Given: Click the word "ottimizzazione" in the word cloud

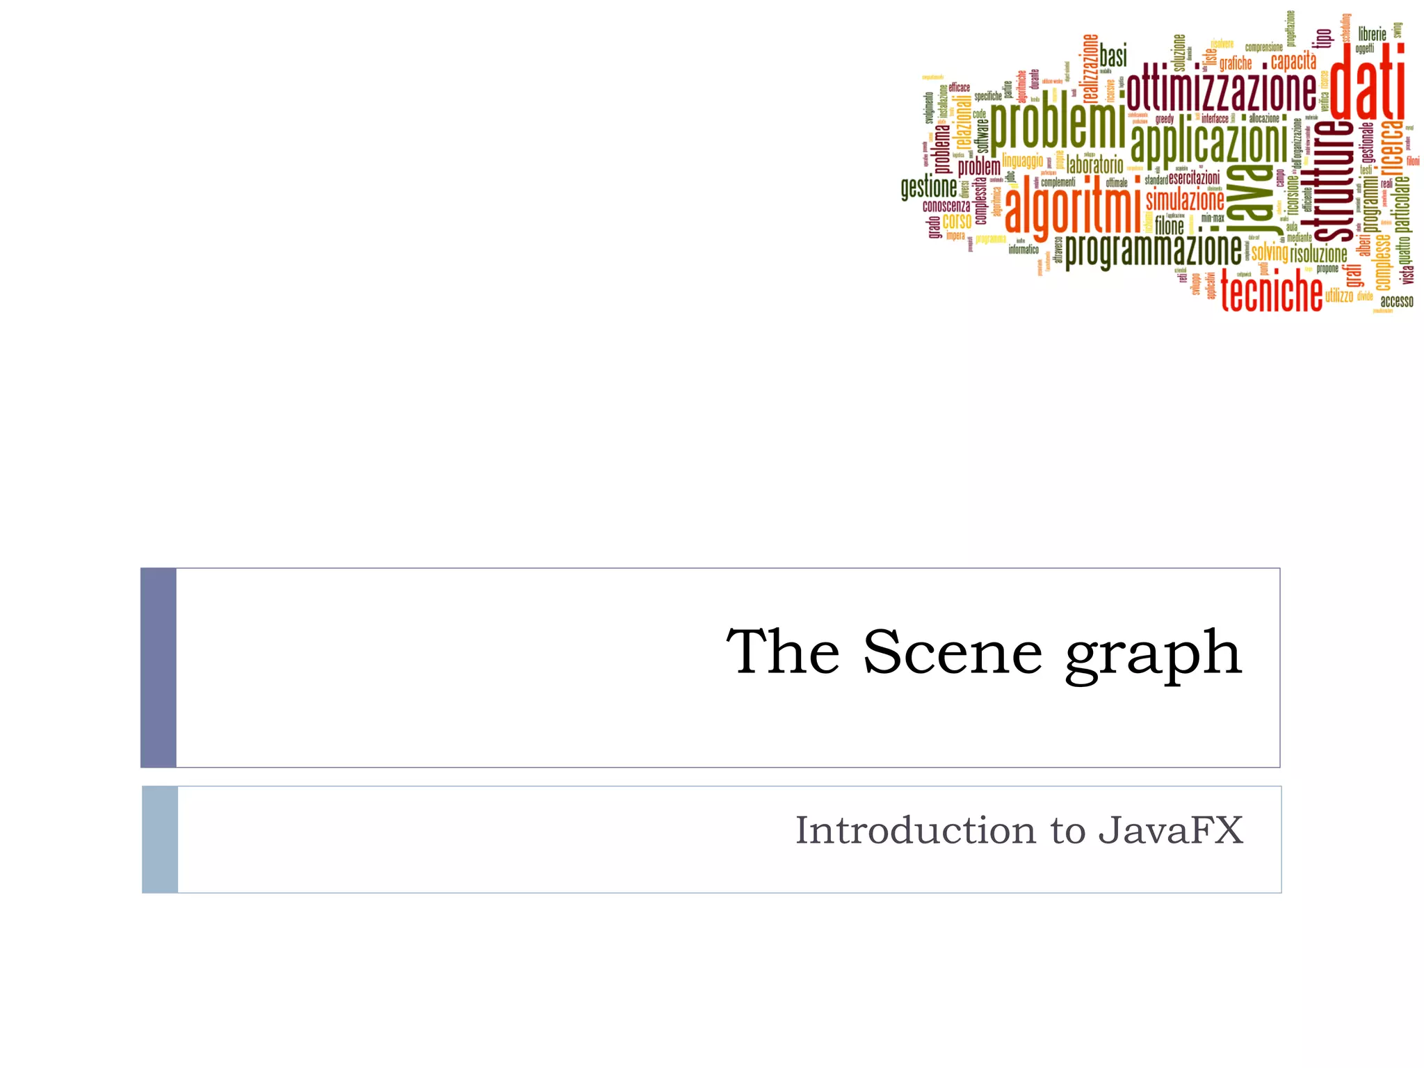Looking at the screenshot, I should point(1221,90).
